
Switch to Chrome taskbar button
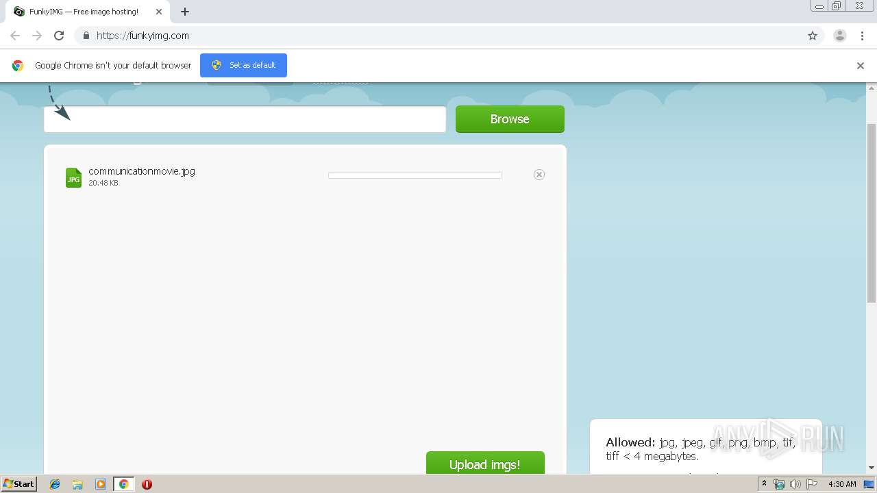[123, 484]
